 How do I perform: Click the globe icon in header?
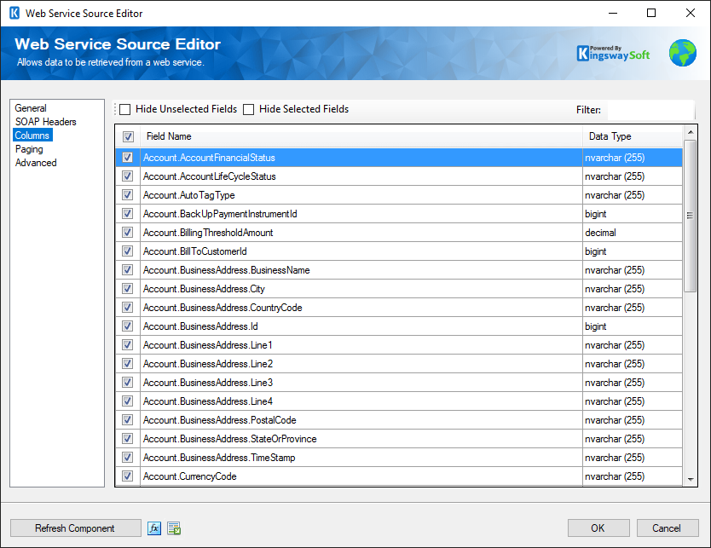682,53
